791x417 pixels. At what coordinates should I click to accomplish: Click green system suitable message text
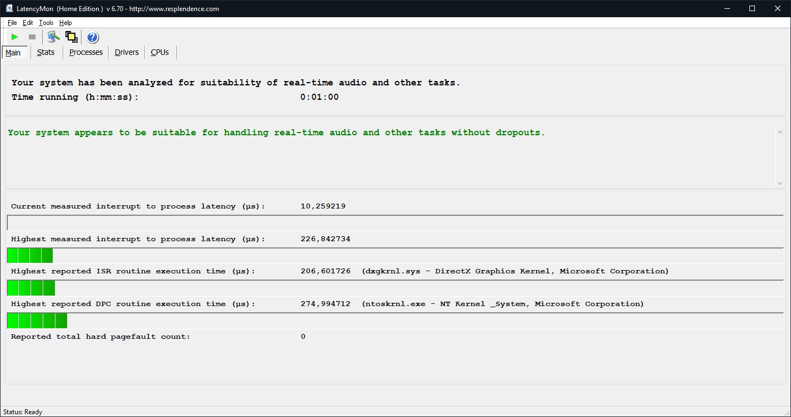(276, 133)
